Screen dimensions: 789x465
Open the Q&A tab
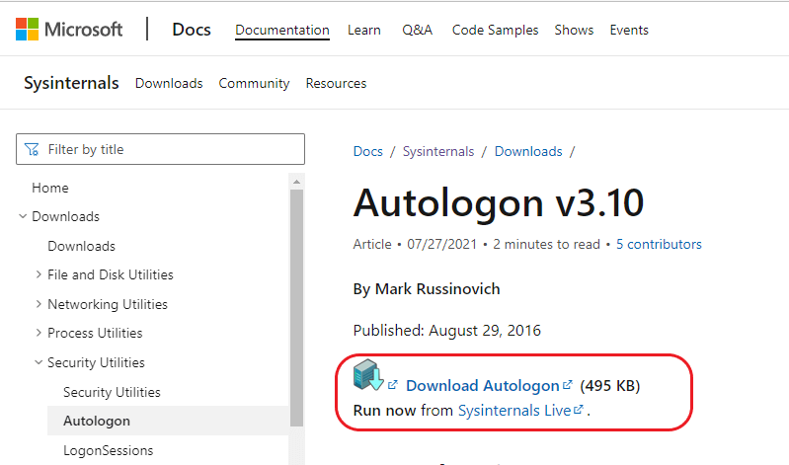417,30
